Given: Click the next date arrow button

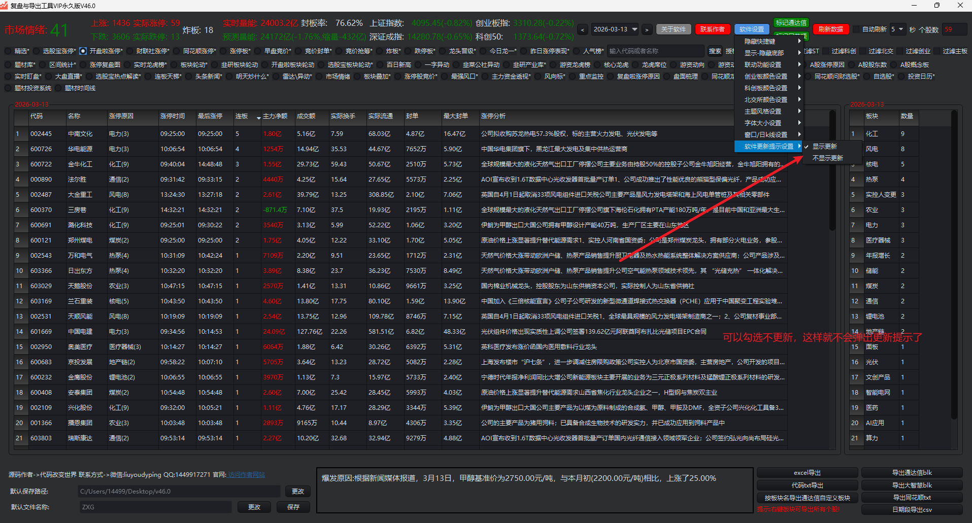Looking at the screenshot, I should tap(647, 30).
